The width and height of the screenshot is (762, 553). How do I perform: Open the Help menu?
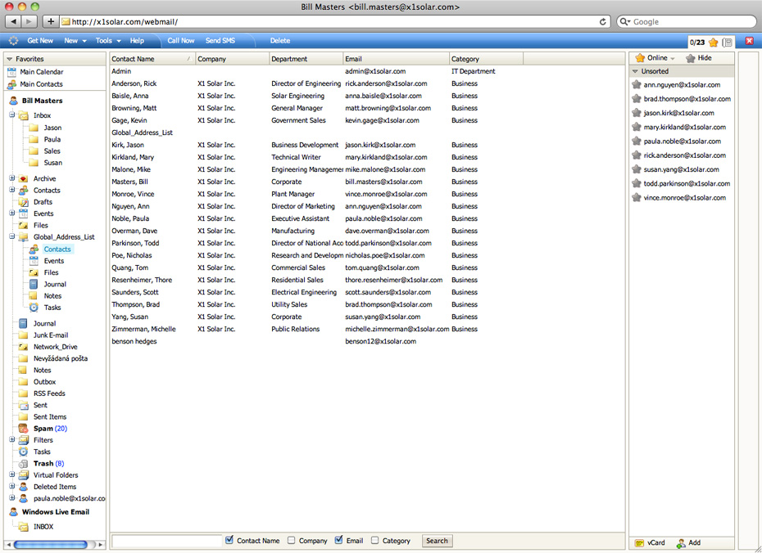pyautogui.click(x=137, y=41)
